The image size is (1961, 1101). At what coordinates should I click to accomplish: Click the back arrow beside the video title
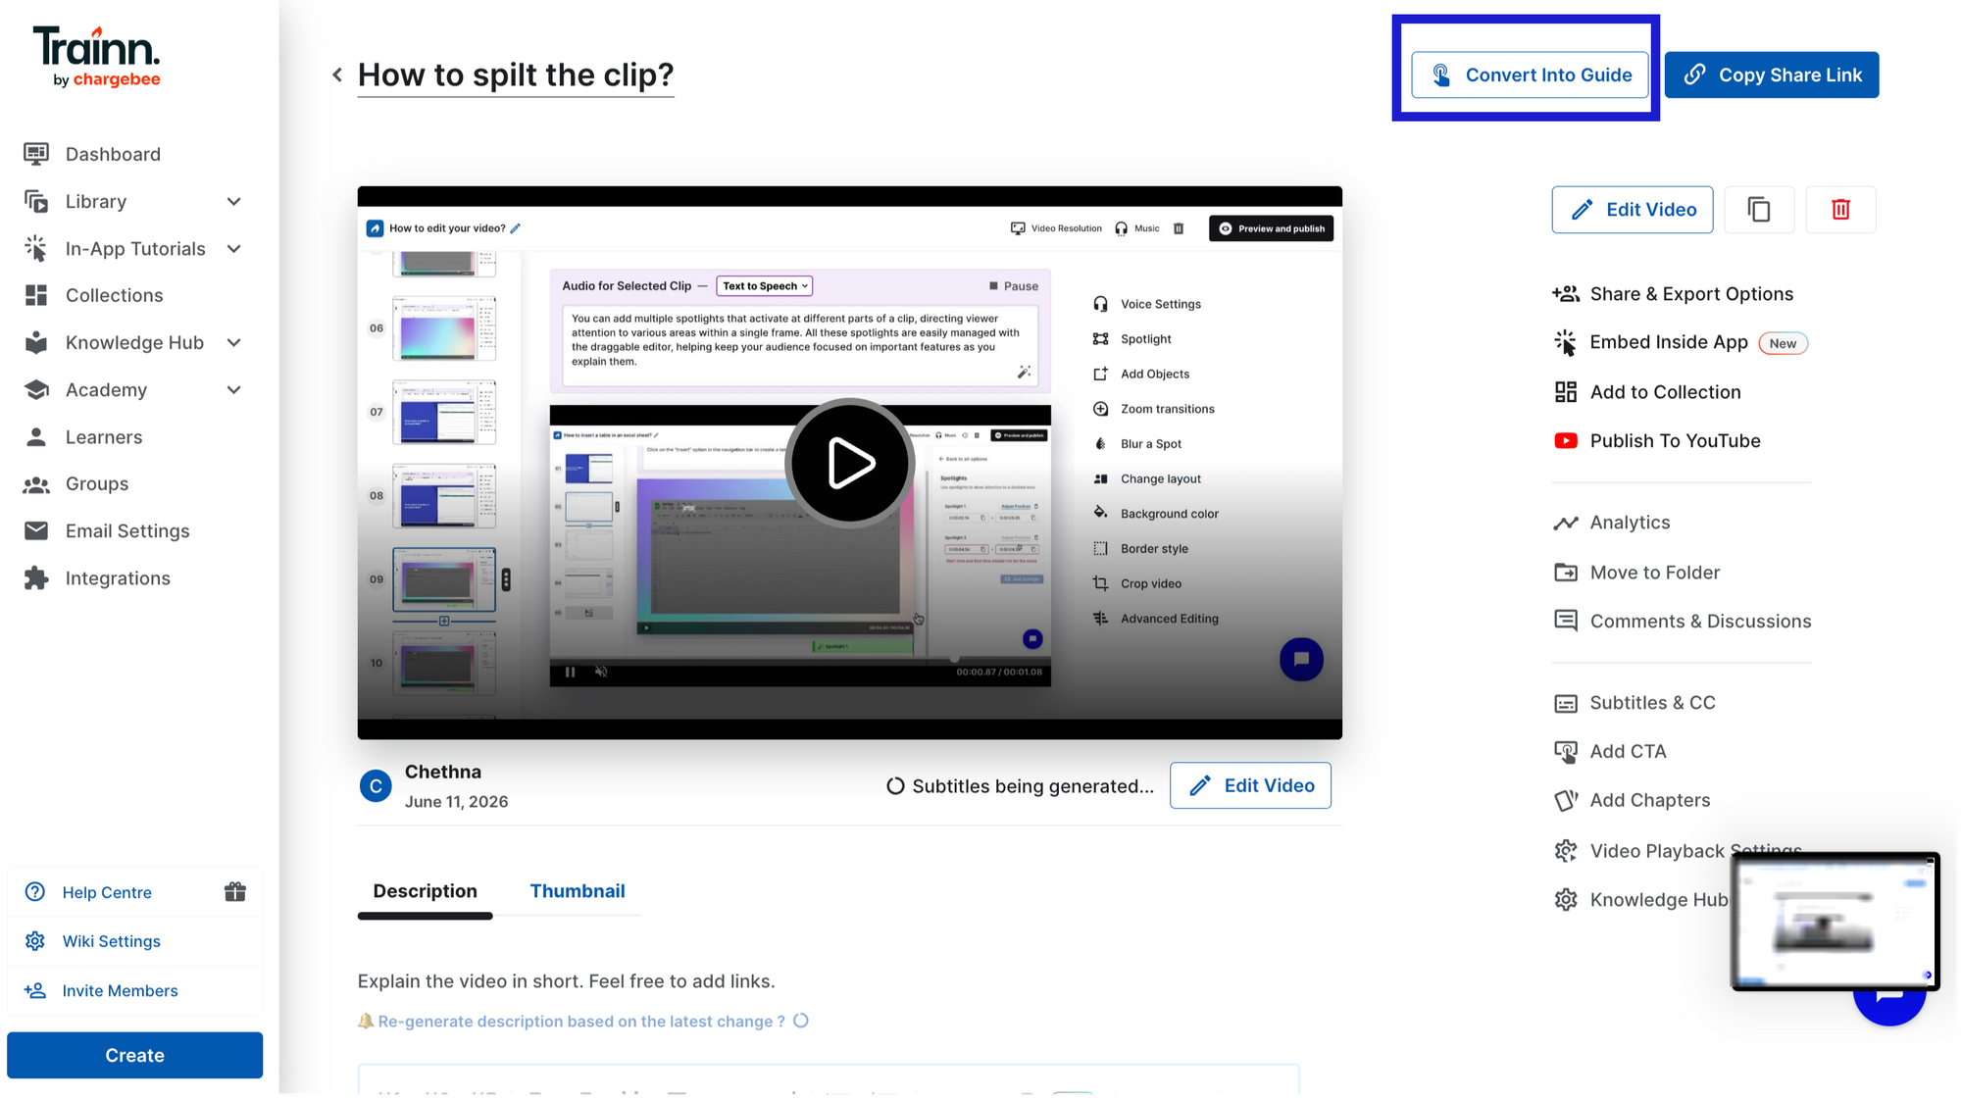pyautogui.click(x=337, y=75)
